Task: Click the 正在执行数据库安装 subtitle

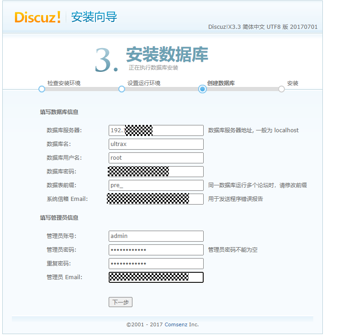Action: [153, 68]
